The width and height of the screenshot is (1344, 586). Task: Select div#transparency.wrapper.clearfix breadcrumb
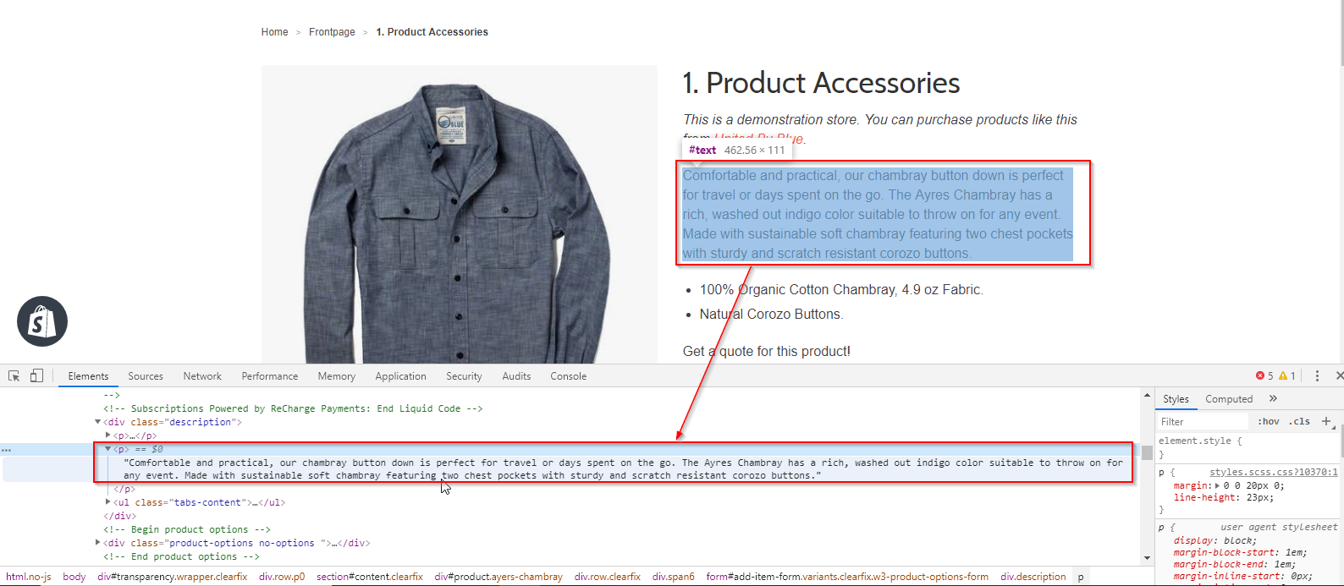click(x=173, y=577)
